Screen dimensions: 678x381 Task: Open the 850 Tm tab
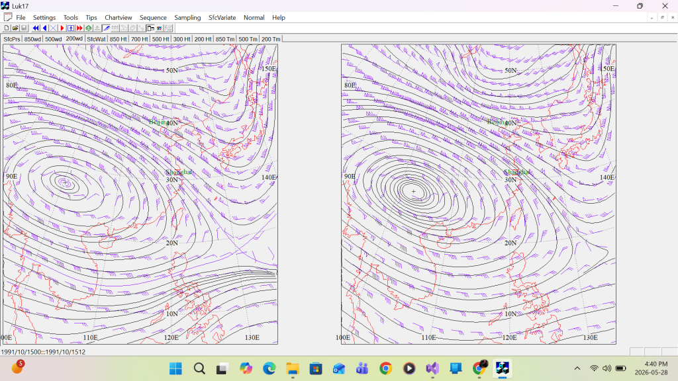point(225,39)
